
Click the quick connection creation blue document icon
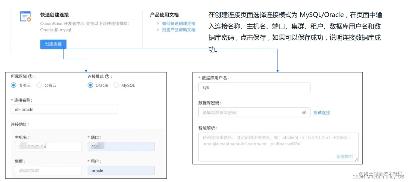(x=25, y=16)
